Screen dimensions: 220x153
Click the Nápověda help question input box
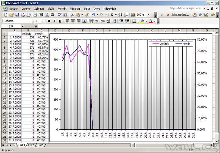pos(186,8)
